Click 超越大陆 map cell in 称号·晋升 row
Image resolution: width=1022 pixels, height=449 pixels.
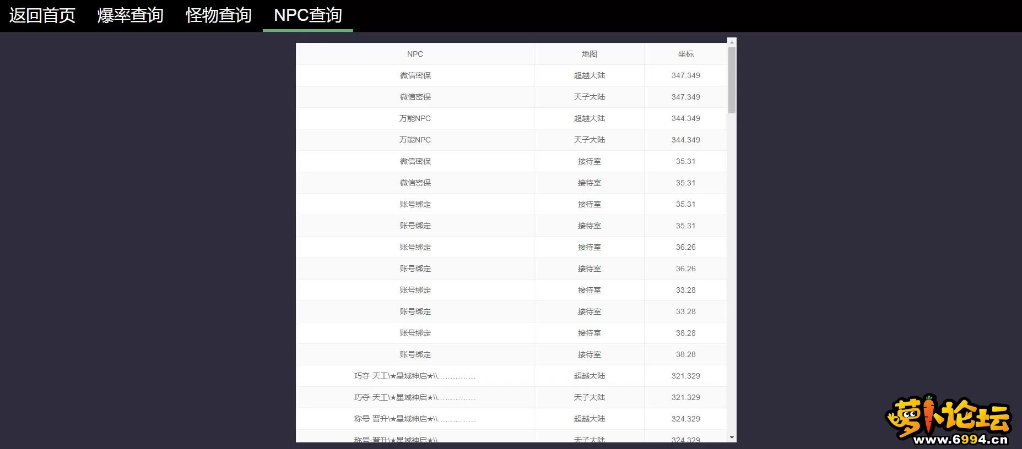coord(590,419)
